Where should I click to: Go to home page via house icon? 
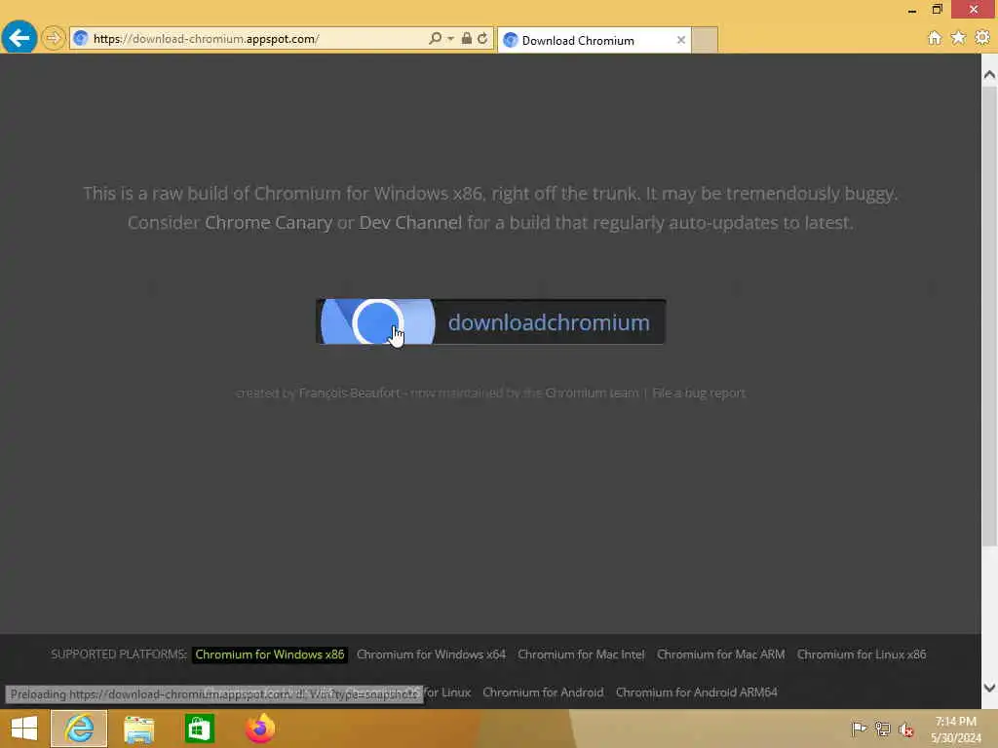[935, 38]
